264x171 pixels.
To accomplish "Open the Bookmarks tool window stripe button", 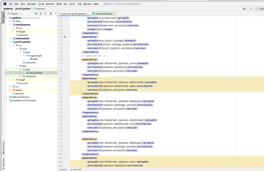I will (x=3, y=148).
